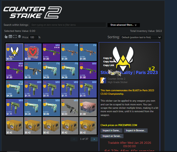Select the tan rifle with float 0.0181
This screenshot has width=177, height=152.
click(x=88, y=52)
